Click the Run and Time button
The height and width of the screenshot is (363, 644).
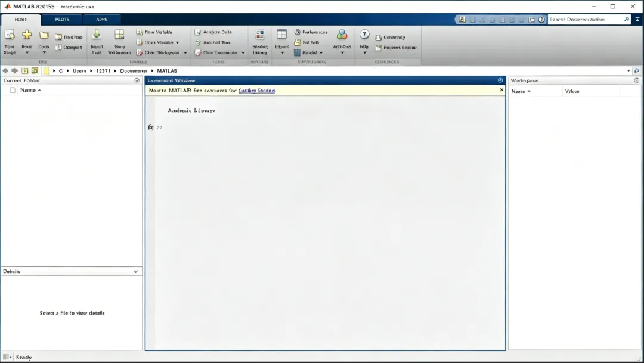click(212, 42)
